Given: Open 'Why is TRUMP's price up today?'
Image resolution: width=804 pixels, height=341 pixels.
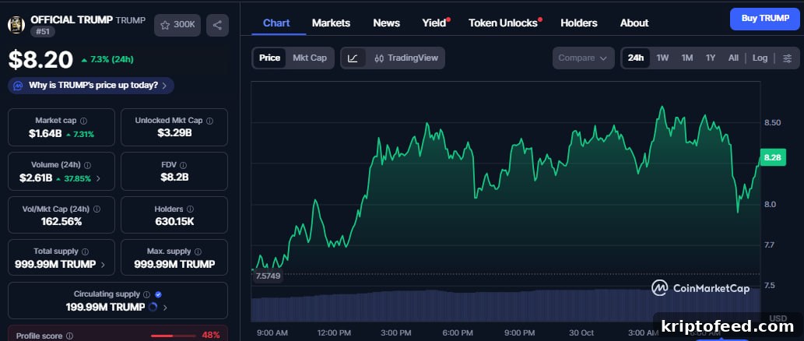Looking at the screenshot, I should pos(91,86).
